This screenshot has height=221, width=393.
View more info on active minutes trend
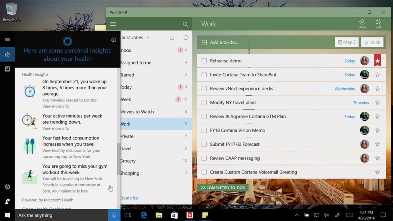pos(56,128)
